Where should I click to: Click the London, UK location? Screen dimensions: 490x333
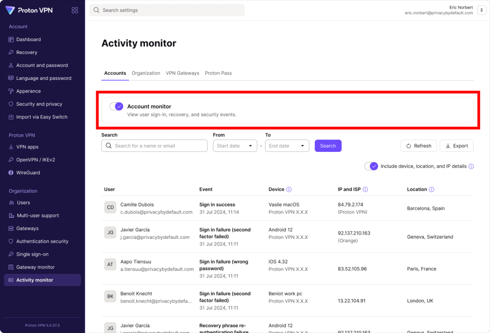pos(420,301)
